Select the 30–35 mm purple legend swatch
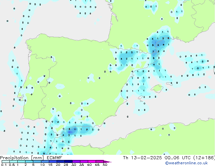Viewport: 215px width, 166px height. click(76, 162)
